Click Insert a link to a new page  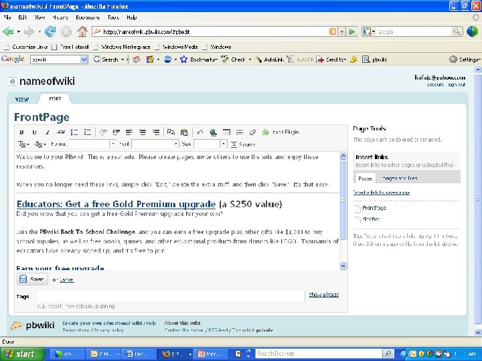point(381,193)
